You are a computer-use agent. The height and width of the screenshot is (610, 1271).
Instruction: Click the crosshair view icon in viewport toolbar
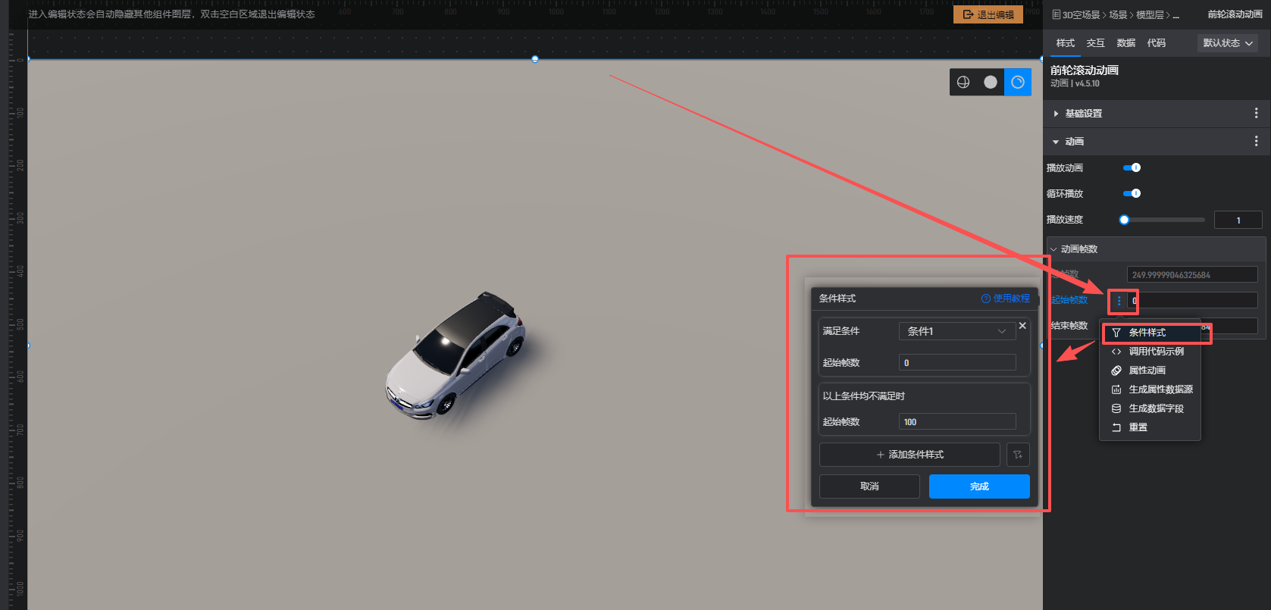pyautogui.click(x=963, y=82)
